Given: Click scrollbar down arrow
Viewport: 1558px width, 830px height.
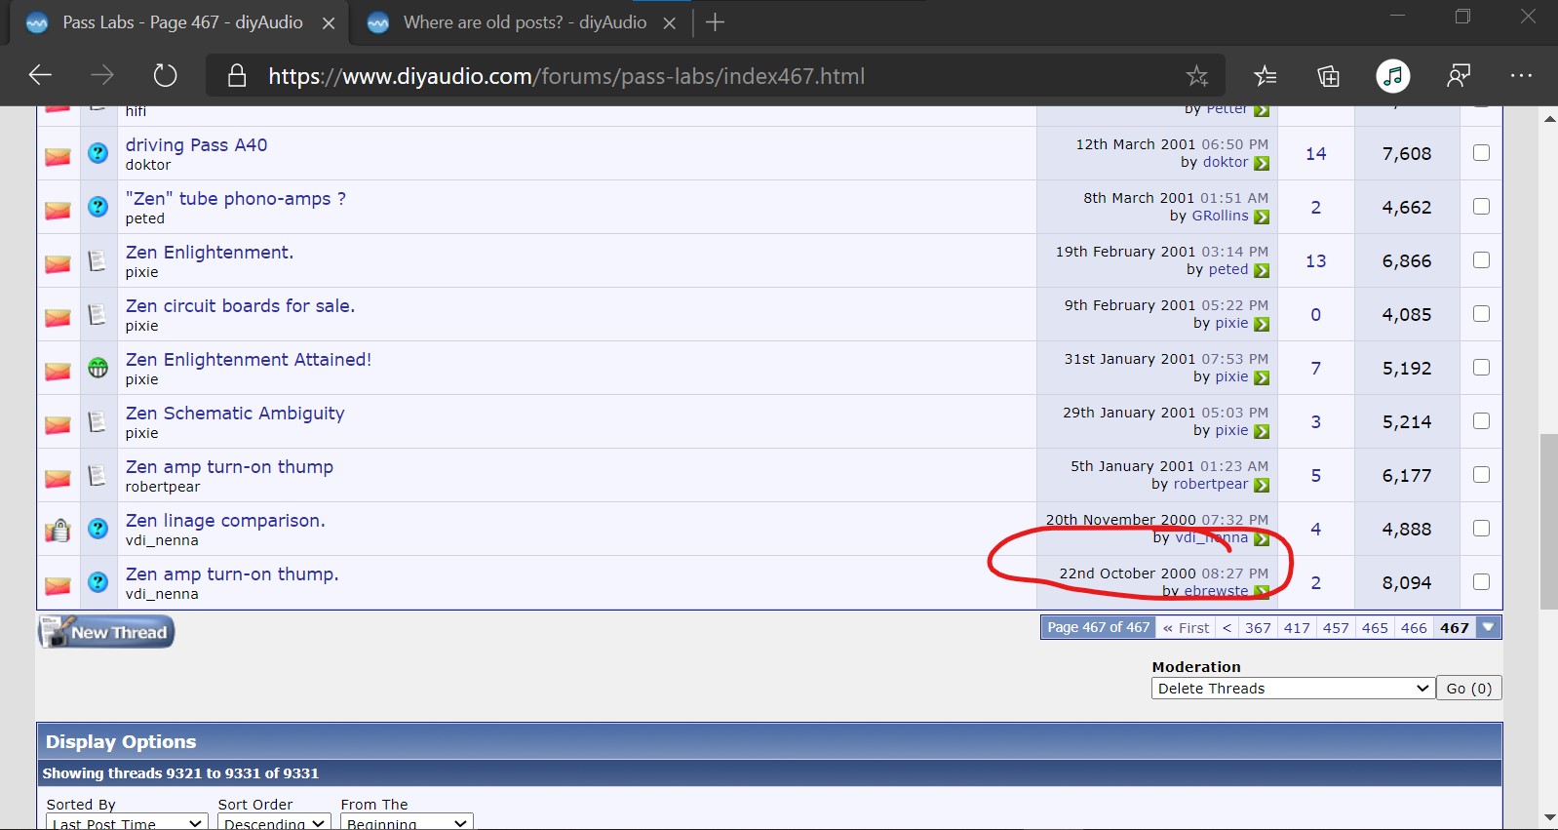Looking at the screenshot, I should [1549, 817].
